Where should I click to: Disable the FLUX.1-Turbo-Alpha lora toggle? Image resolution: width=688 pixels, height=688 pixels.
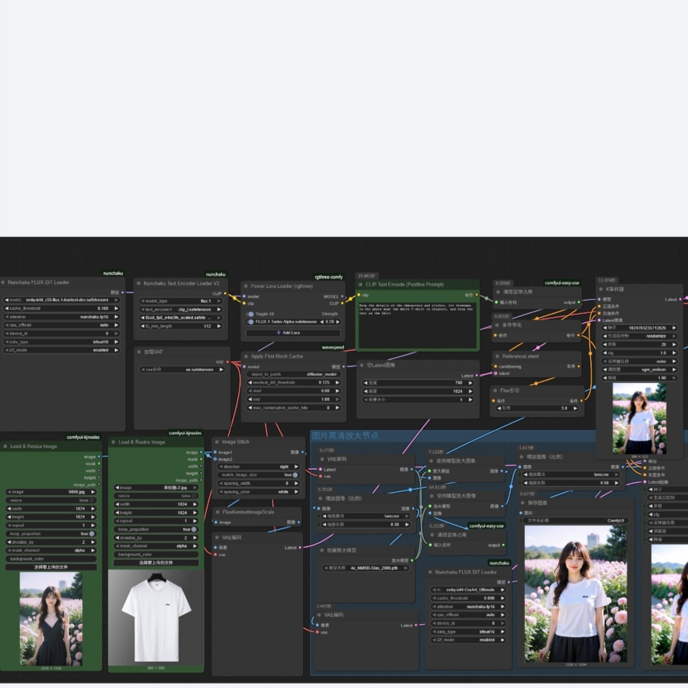coord(250,322)
